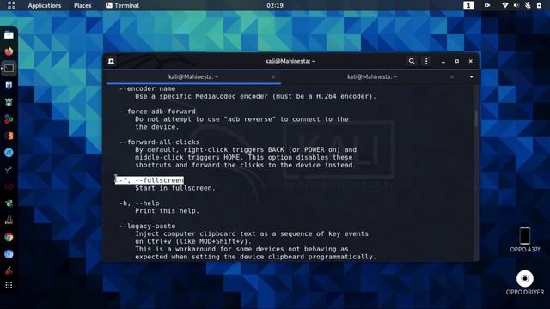Click 'Start in fullscreen.' line
This screenshot has width=550, height=309.
175,188
